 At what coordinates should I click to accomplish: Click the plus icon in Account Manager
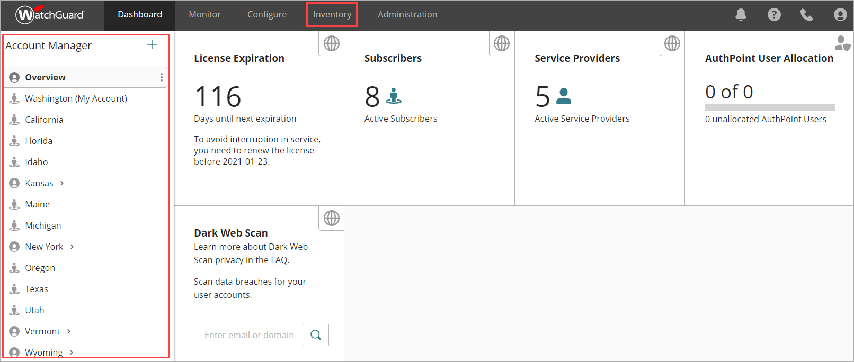pyautogui.click(x=152, y=45)
